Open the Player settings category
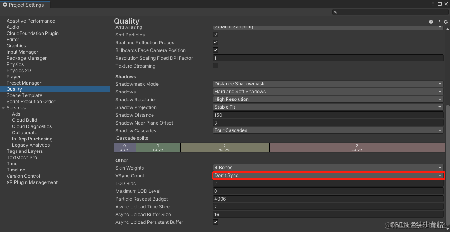Viewport: 450px width, 232px height. click(14, 76)
